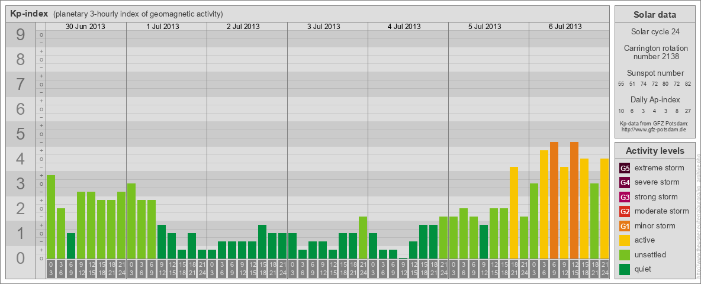Click the 'minor storm' legend label
The width and height of the screenshot is (701, 284).
(655, 226)
